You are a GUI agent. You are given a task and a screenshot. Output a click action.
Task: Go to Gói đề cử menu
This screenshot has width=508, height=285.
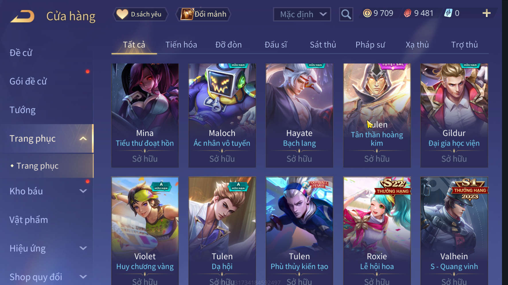coord(28,81)
